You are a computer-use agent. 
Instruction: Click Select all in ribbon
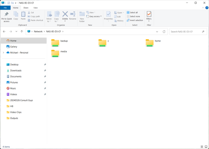coord(132,12)
